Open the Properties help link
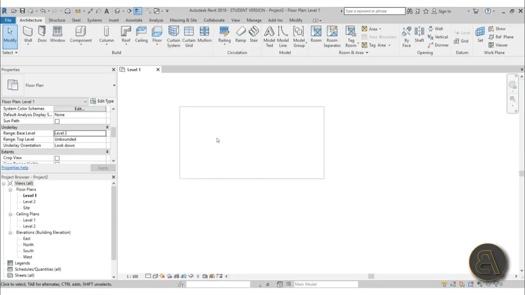 [x=15, y=168]
